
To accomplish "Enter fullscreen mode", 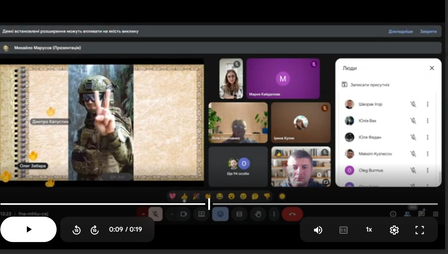I will pyautogui.click(x=419, y=230).
